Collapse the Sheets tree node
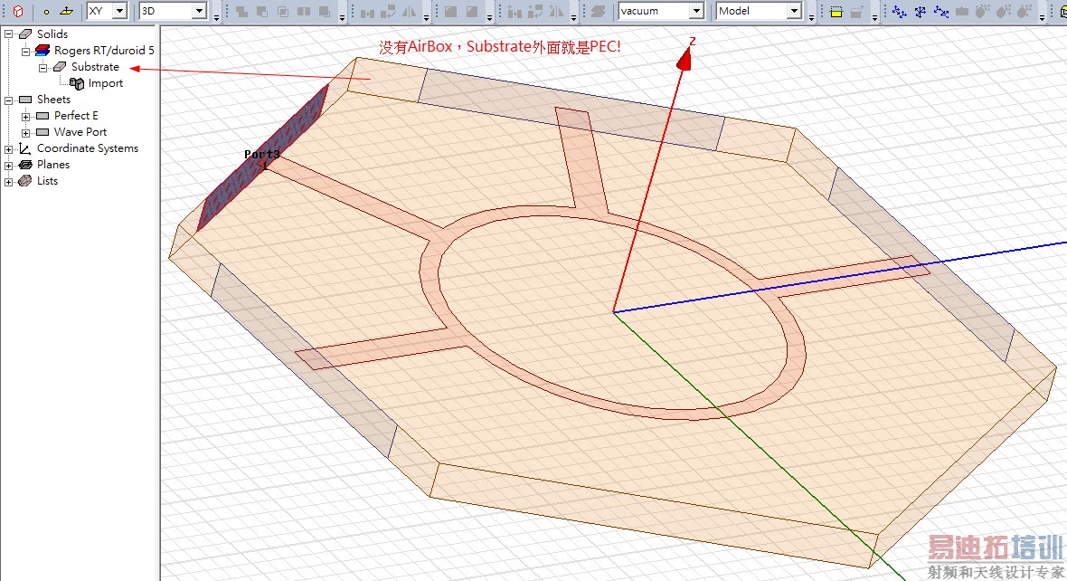 pyautogui.click(x=8, y=100)
